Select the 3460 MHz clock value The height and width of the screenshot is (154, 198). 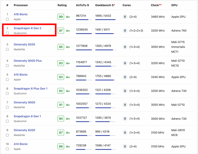tap(158, 17)
